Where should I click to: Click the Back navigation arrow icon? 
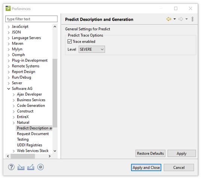169,19
